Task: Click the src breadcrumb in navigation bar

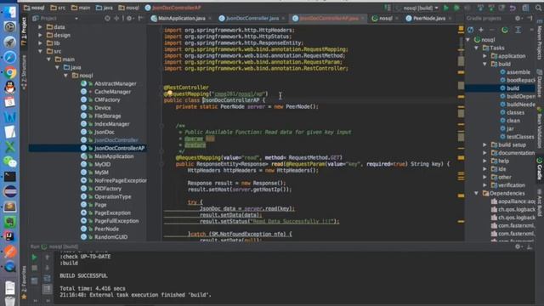Action: pos(58,8)
